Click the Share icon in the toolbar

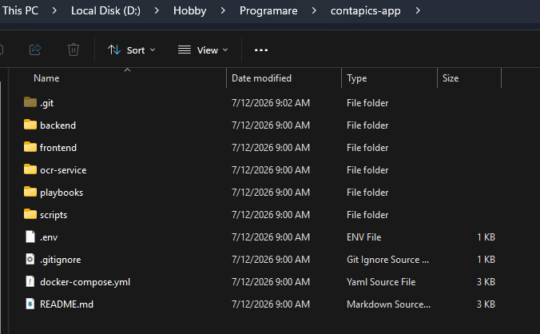click(x=35, y=50)
